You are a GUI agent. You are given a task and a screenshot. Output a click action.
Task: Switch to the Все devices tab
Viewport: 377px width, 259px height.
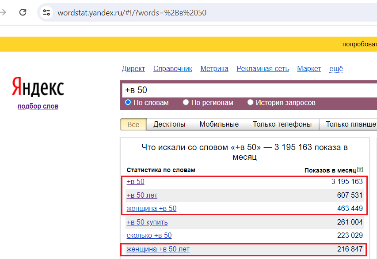(x=133, y=124)
